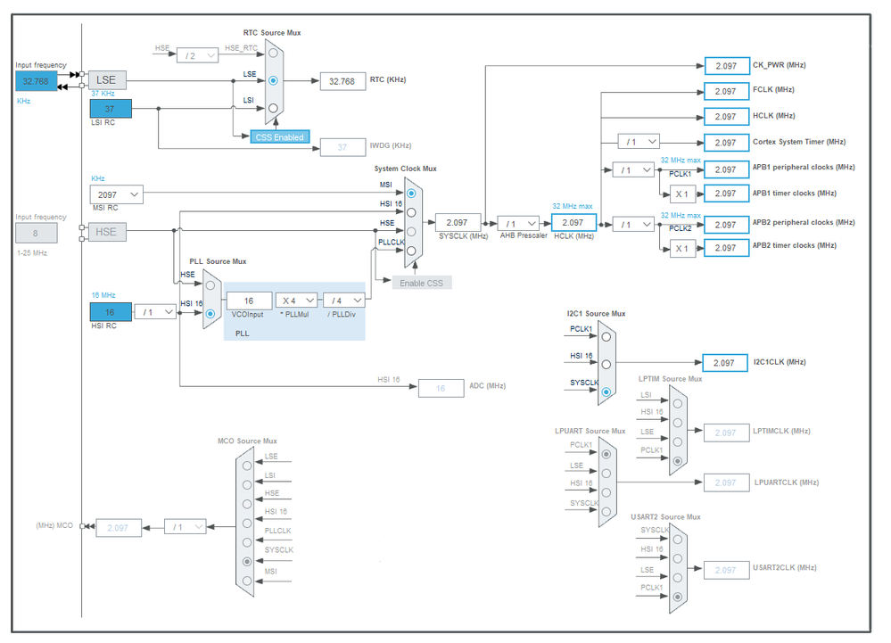Click the 'MCO Source Mux' label
This screenshot has width=891, height=643.
[247, 441]
